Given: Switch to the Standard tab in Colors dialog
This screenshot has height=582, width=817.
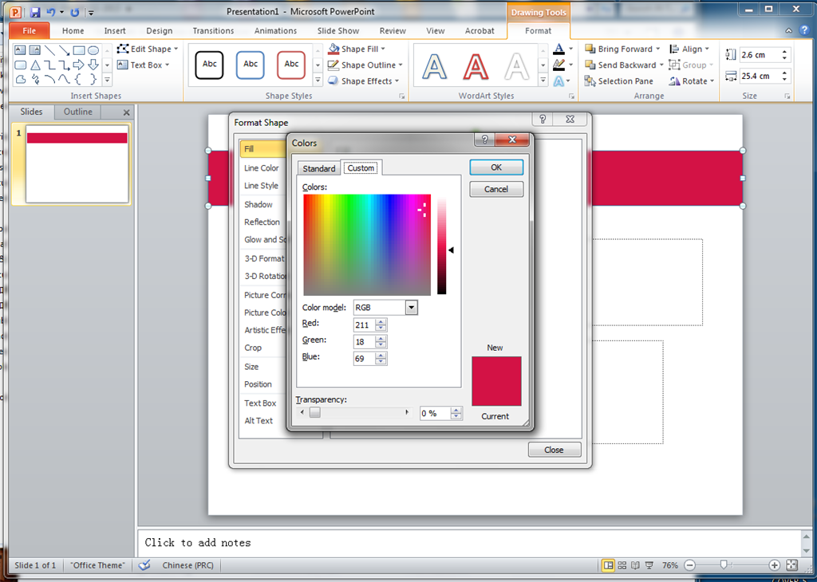Looking at the screenshot, I should click(x=319, y=168).
